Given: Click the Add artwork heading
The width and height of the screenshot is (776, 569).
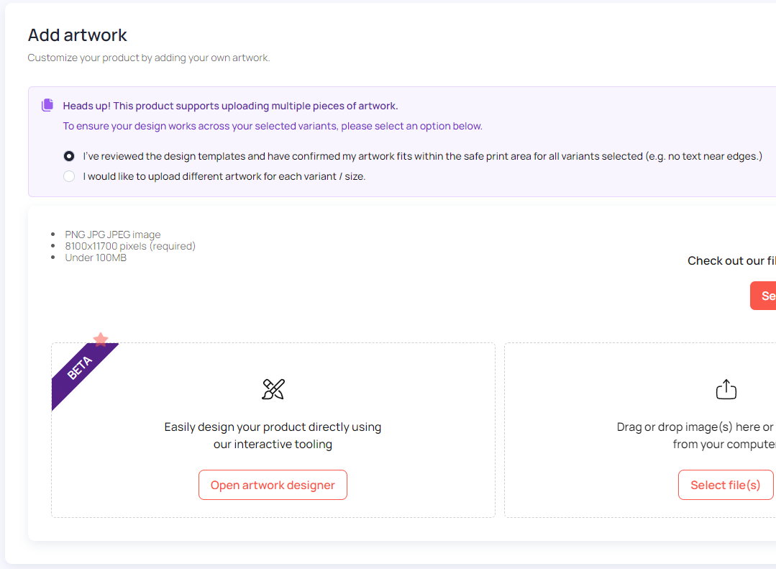Looking at the screenshot, I should pyautogui.click(x=77, y=35).
